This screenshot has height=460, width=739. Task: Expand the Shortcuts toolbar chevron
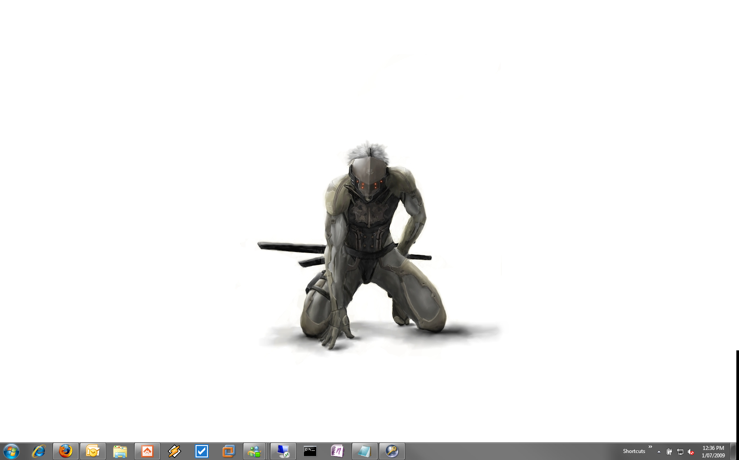coord(650,447)
